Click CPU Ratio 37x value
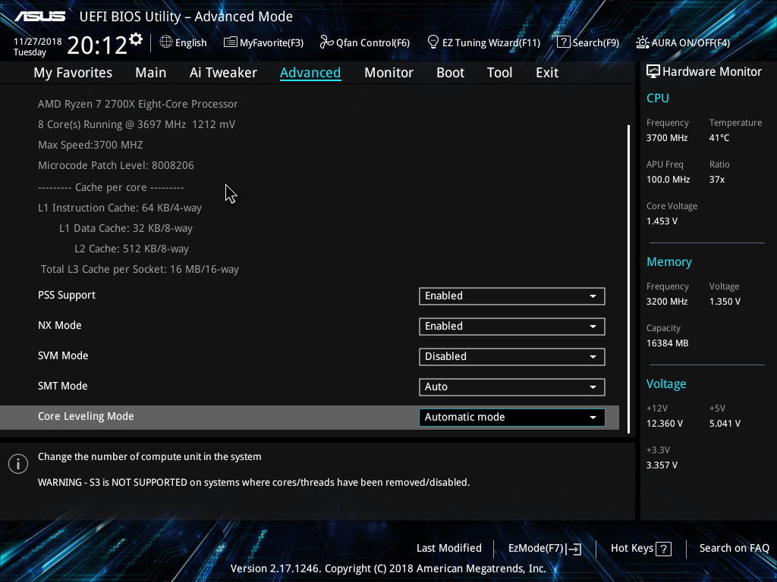777x582 pixels. [716, 180]
